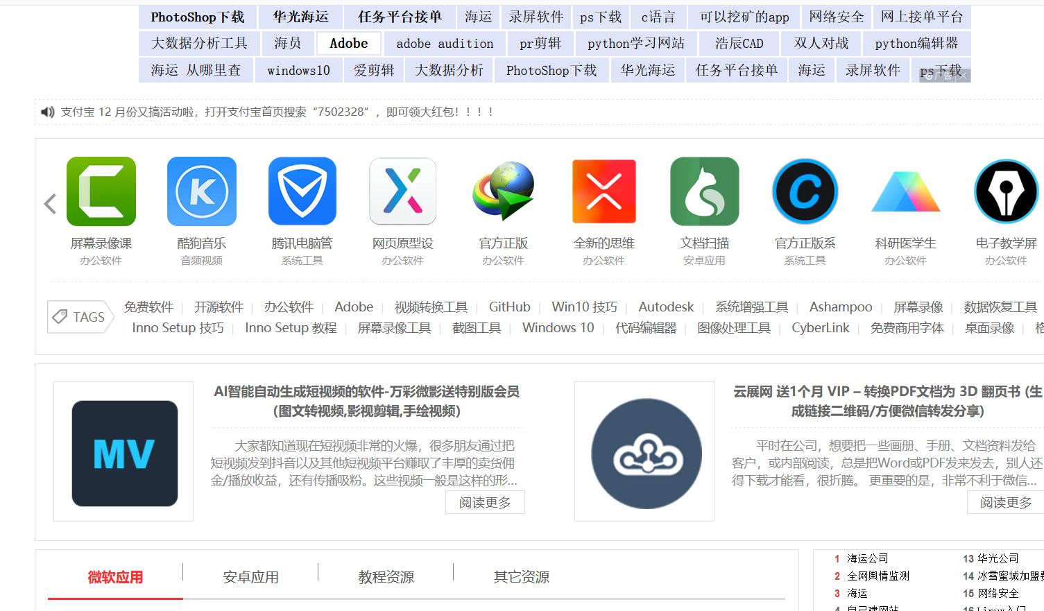Click the 开源软件 tag
This screenshot has height=611, width=1044.
pos(219,307)
